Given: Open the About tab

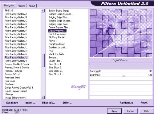Looking at the screenshot, I should pyautogui.click(x=32, y=6).
